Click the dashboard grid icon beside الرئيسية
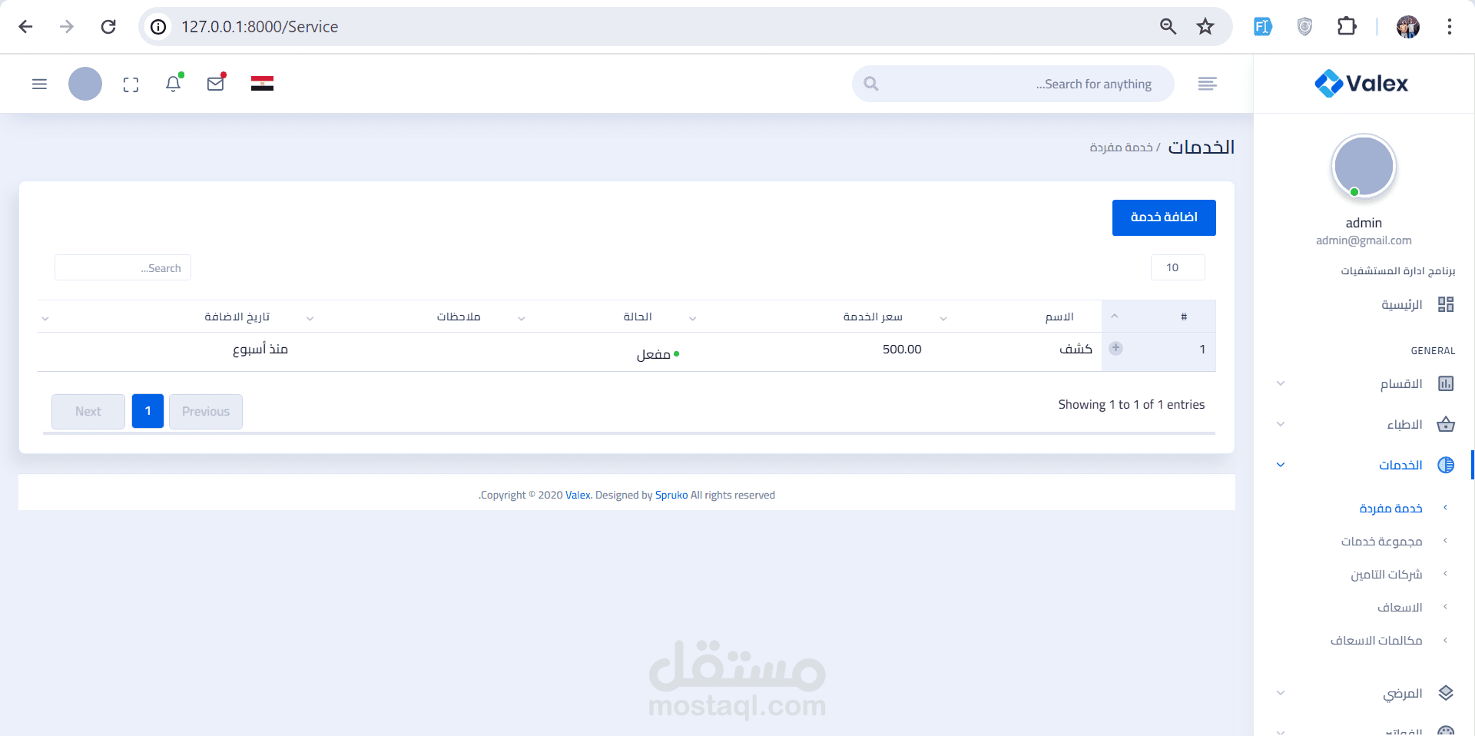This screenshot has width=1475, height=736. 1446,304
